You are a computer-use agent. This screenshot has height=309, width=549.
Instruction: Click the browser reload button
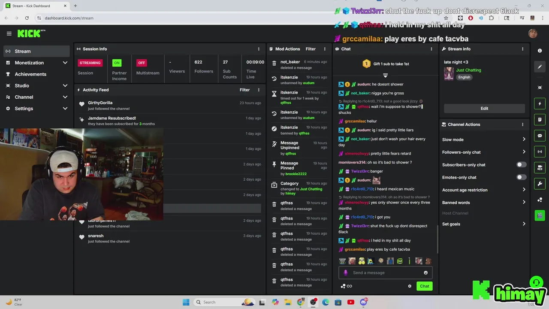tap(27, 18)
